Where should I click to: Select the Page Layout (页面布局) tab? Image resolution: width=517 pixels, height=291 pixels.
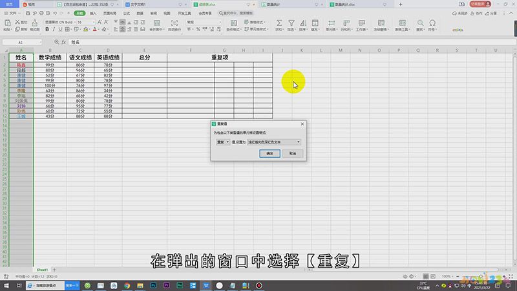pos(110,13)
